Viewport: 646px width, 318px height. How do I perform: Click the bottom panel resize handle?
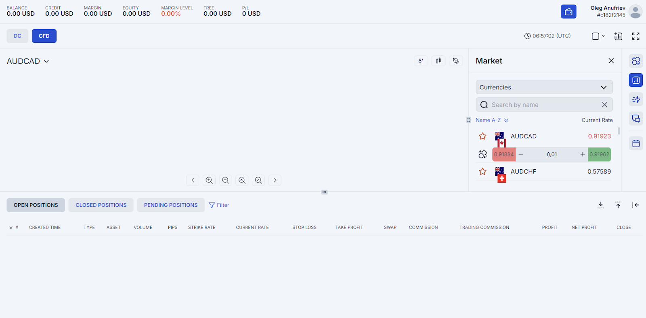pos(324,192)
